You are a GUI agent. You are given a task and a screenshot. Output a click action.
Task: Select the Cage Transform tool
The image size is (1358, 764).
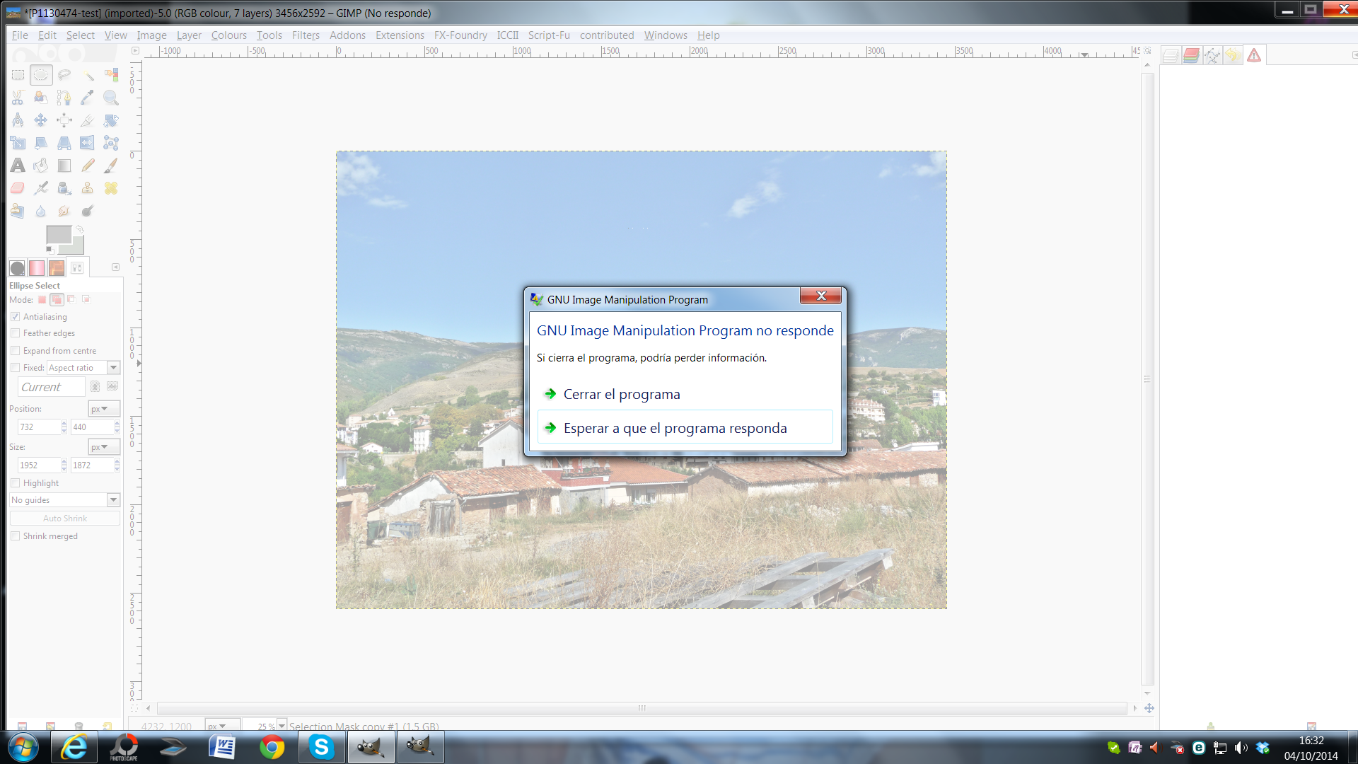pos(111,143)
